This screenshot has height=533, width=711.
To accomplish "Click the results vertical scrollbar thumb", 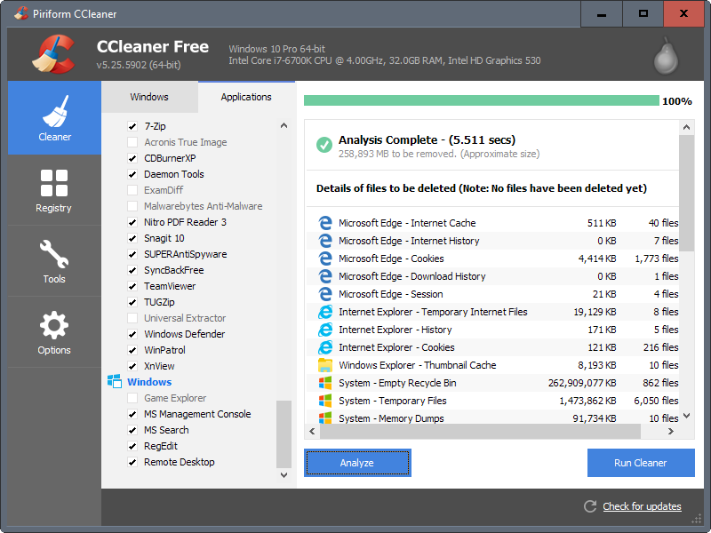I will tap(686, 193).
